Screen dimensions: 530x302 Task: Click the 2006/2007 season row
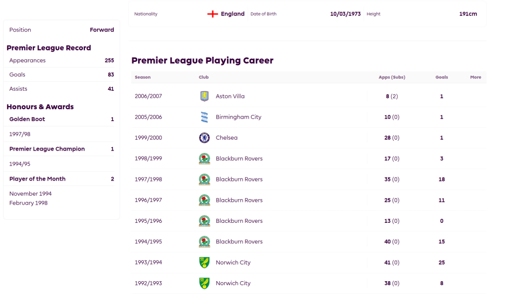pos(309,96)
